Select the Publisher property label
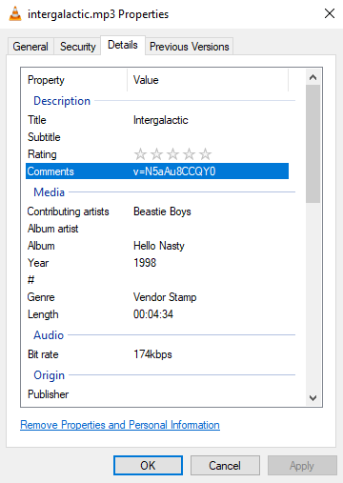This screenshot has height=483, width=343. click(x=48, y=394)
